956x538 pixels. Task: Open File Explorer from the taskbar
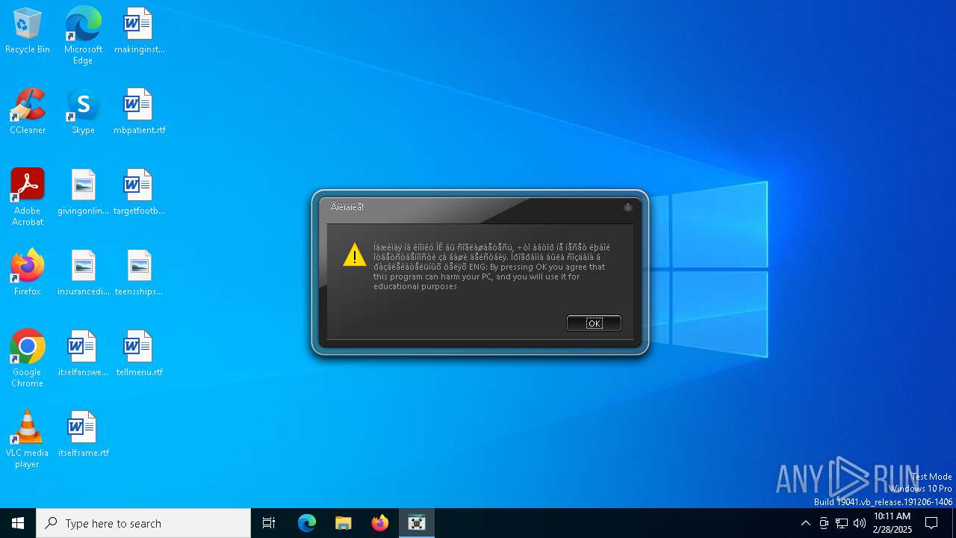tap(344, 523)
